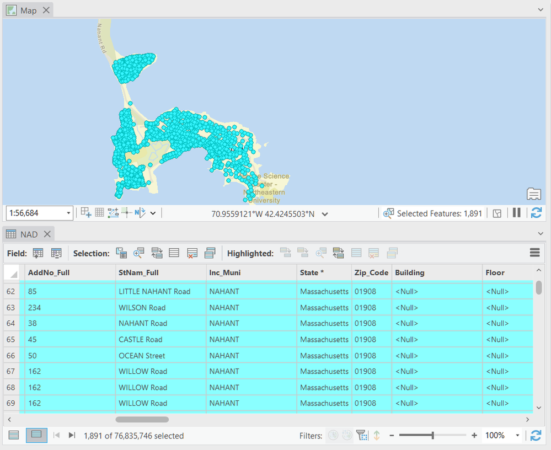Close the Map view tab

tap(46, 10)
